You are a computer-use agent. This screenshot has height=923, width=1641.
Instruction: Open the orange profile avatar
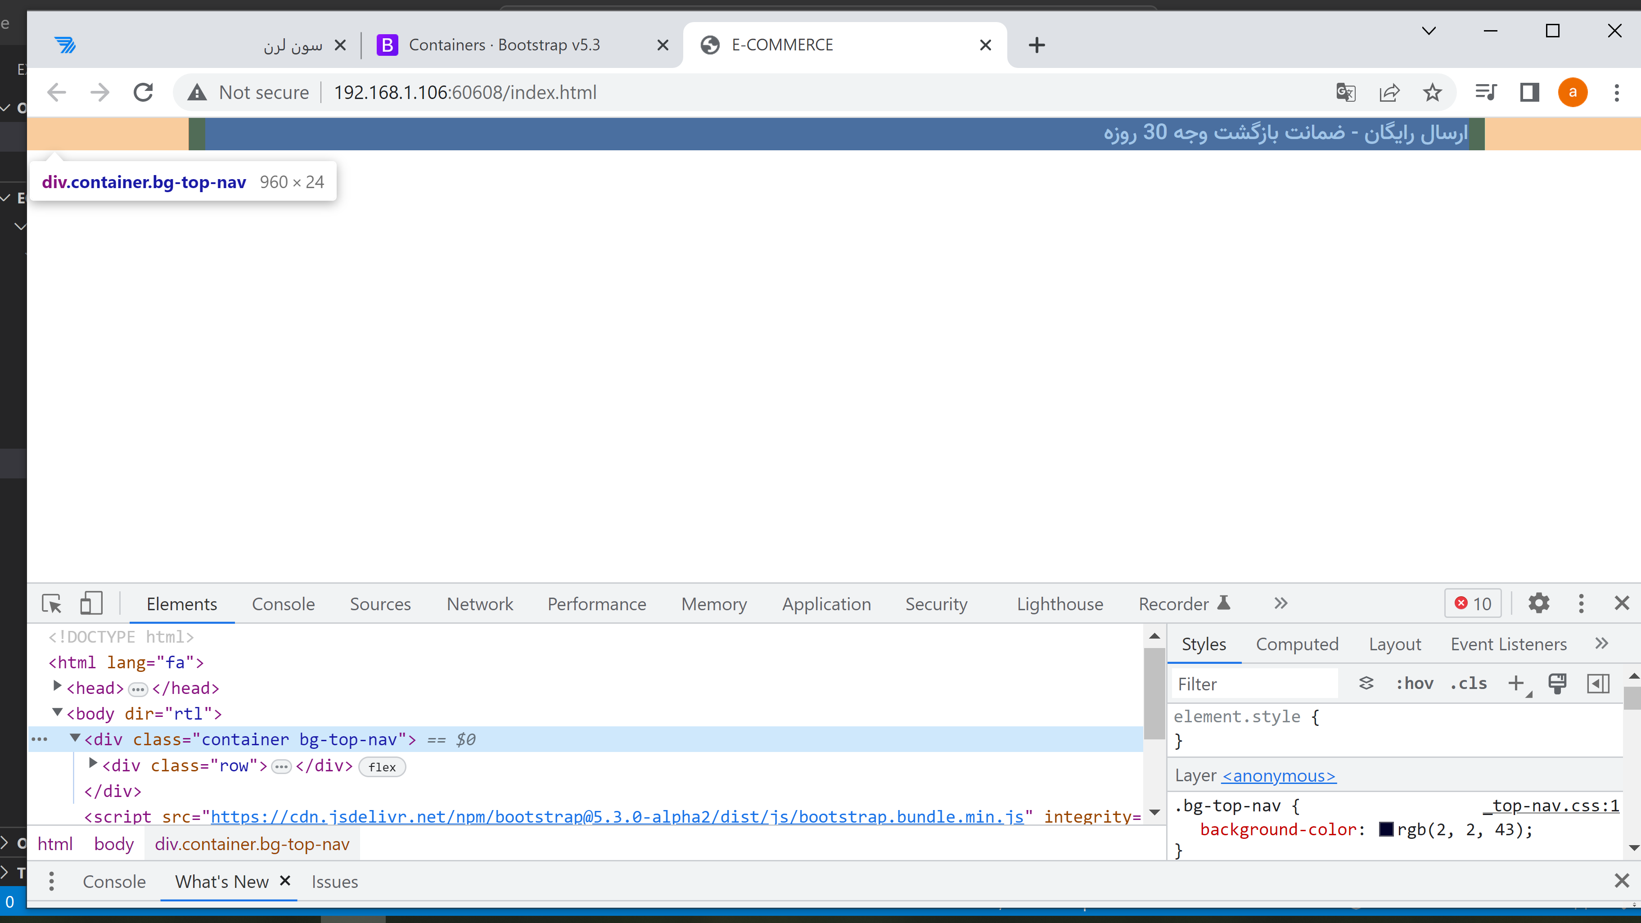coord(1573,92)
